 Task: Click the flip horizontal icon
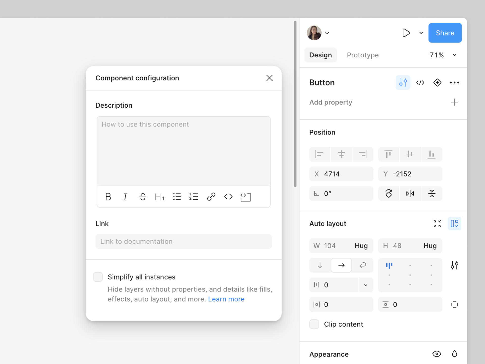pyautogui.click(x=410, y=194)
